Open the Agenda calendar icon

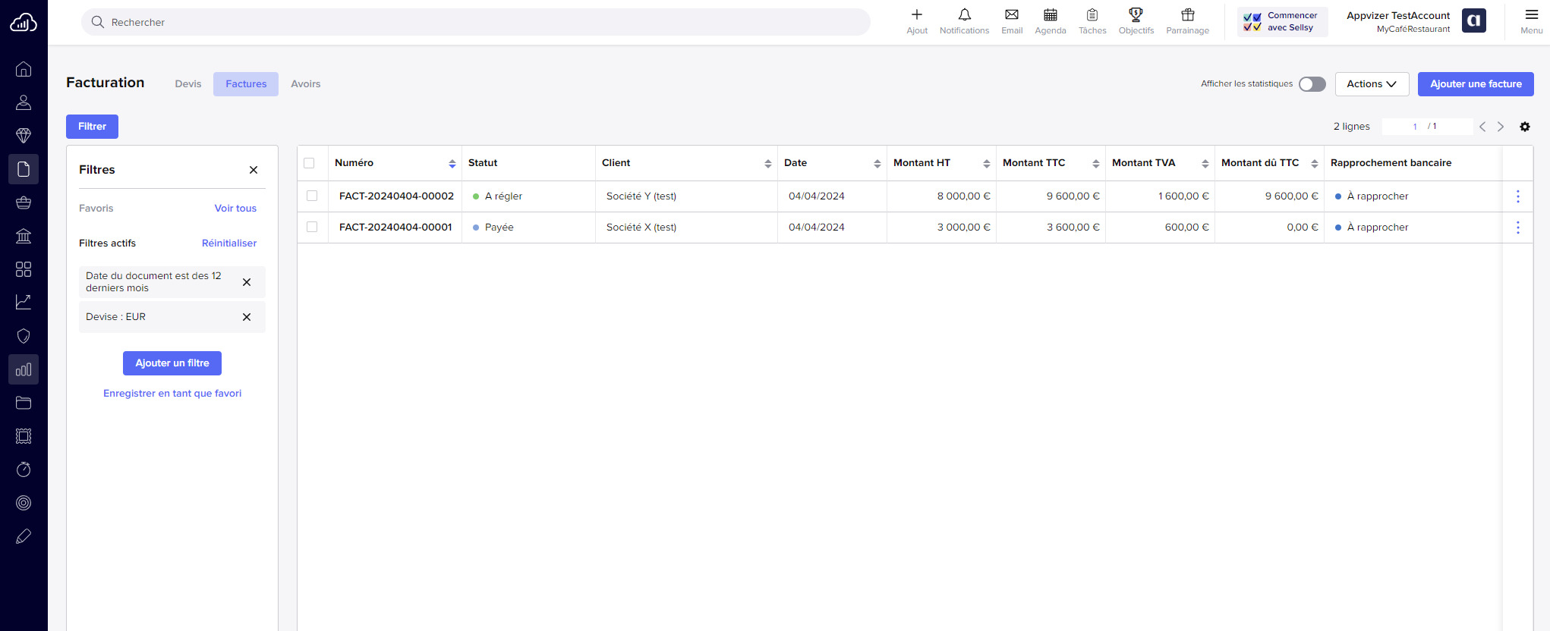point(1051,14)
